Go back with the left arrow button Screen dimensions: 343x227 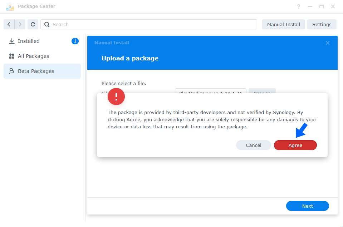click(9, 24)
